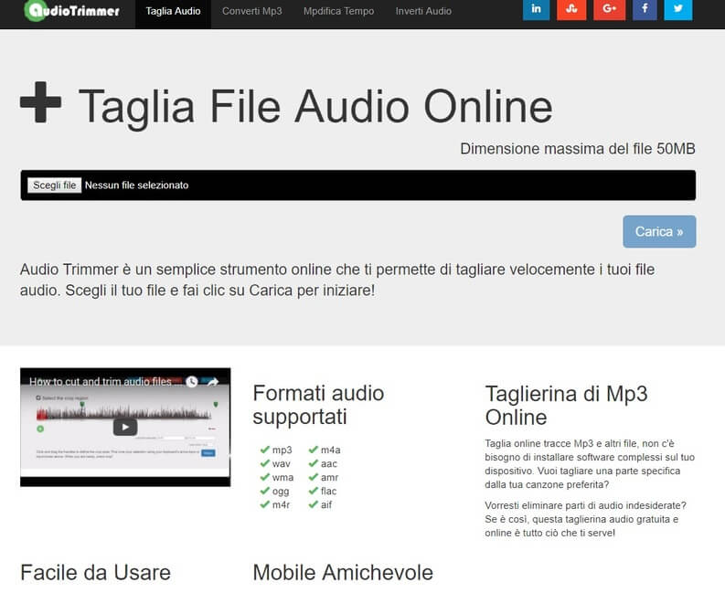Click the aac format entry

(323, 463)
